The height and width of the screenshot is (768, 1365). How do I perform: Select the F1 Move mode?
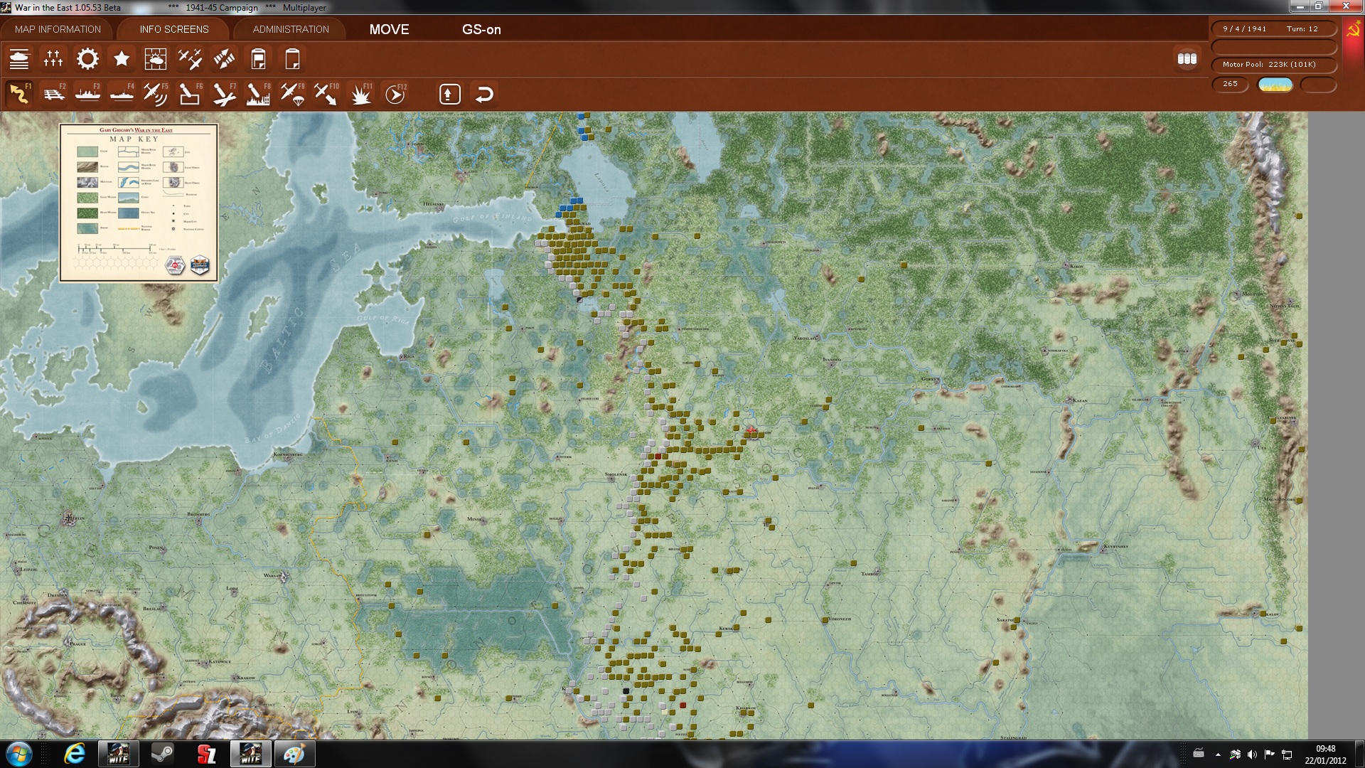pyautogui.click(x=19, y=94)
